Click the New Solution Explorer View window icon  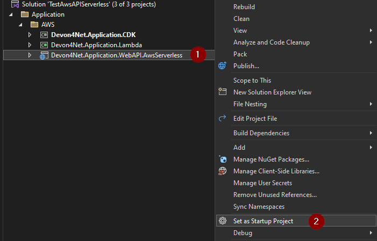[223, 91]
